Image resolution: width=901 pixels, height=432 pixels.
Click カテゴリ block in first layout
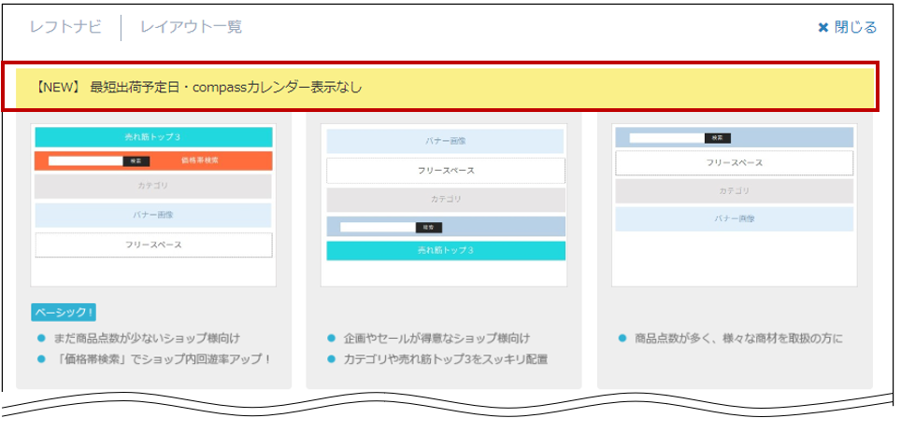pyautogui.click(x=153, y=186)
